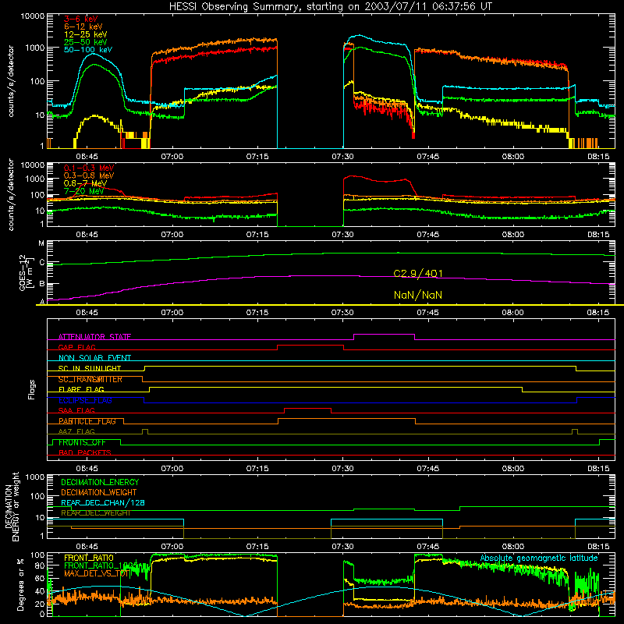The image size is (624, 624).
Task: Select the 12-25 keV legend label
Action: pos(85,34)
